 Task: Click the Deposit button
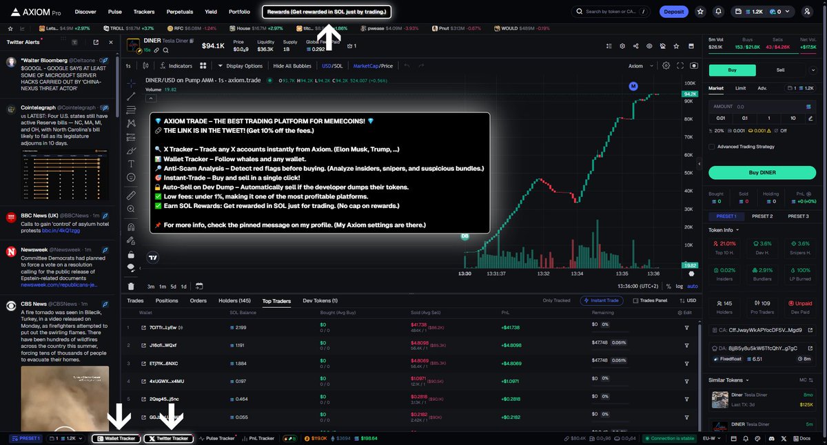[674, 12]
